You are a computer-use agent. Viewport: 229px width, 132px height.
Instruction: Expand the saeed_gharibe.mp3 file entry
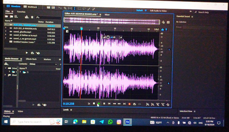pyautogui.click(x=5, y=32)
